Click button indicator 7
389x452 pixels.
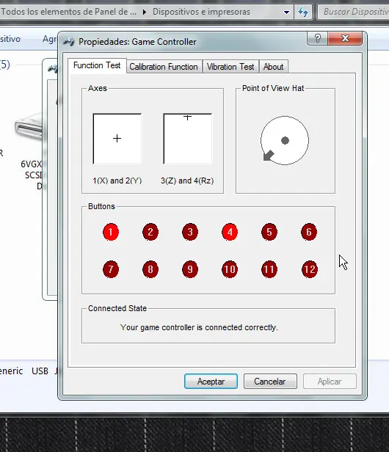click(111, 269)
